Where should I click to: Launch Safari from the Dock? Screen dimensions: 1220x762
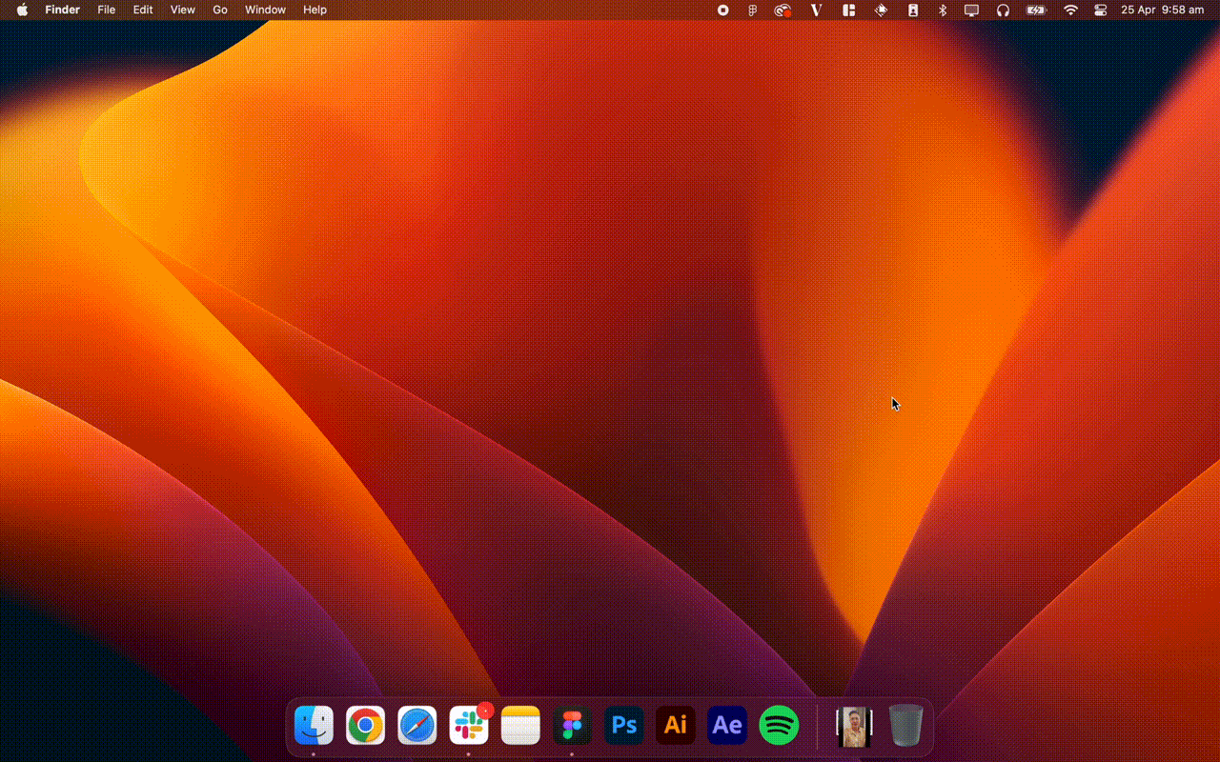point(417,726)
